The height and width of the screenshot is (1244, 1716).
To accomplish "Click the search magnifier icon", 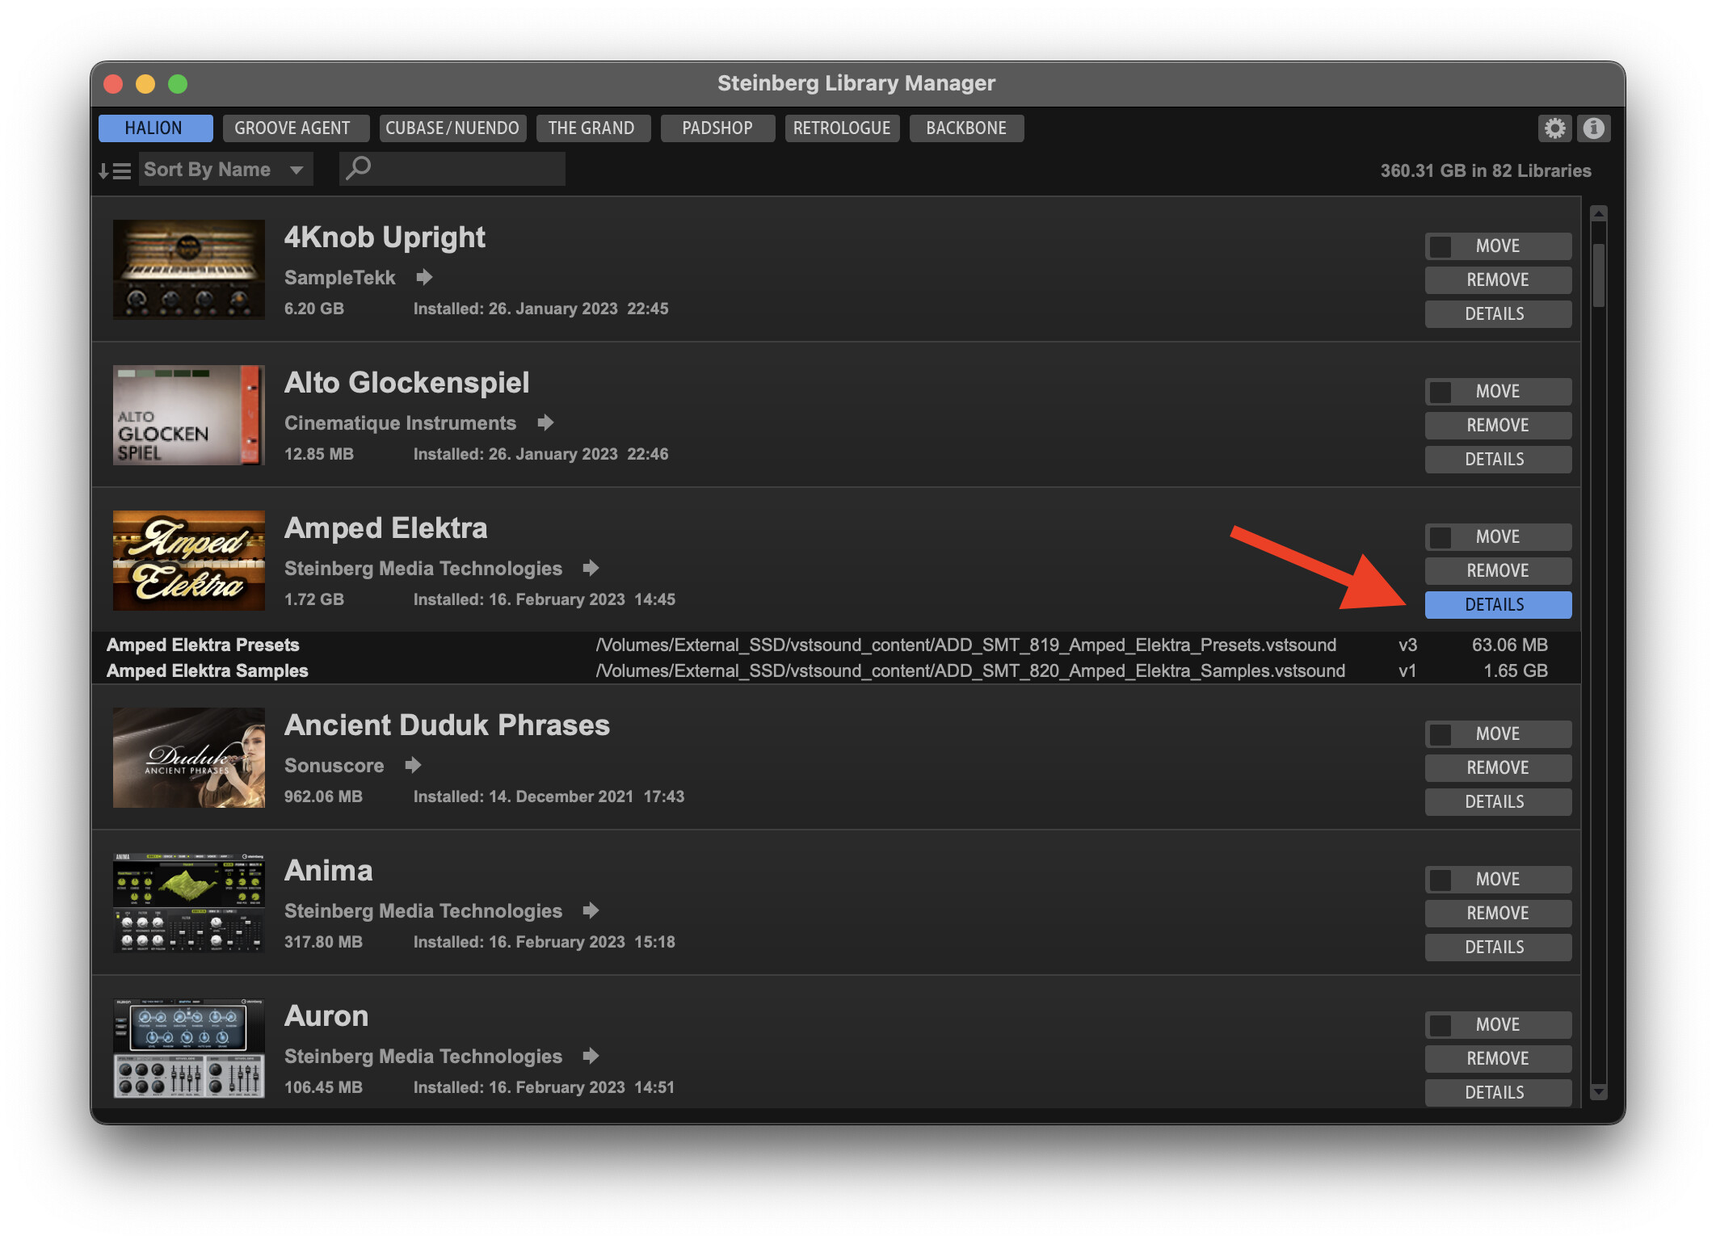I will [x=359, y=169].
